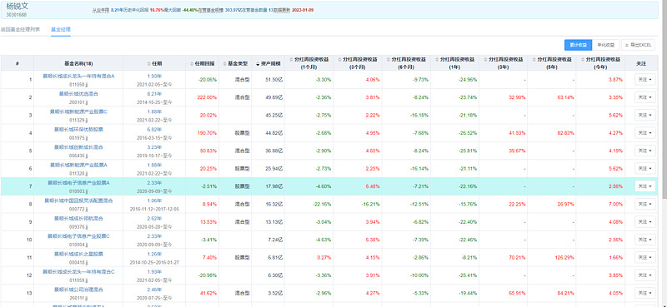This screenshot has width=667, height=307.
Task: Select the 基金经理 tab
Action: coord(61,30)
